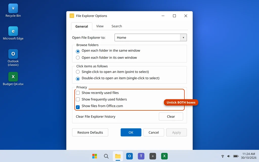The width and height of the screenshot is (259, 162).
Task: Click the battery tray icon
Action: 236,156
